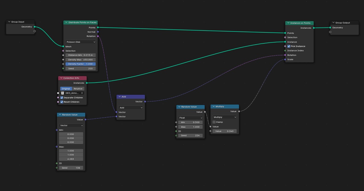Toggle the Pick Instance checkbox
364x191 pixels.
(x=289, y=46)
